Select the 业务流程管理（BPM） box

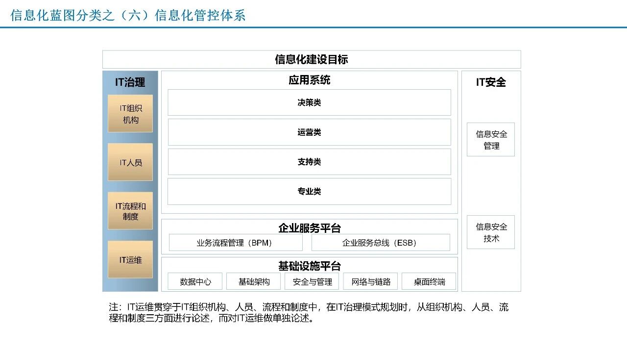(236, 242)
